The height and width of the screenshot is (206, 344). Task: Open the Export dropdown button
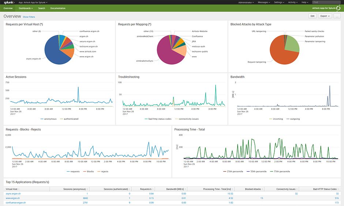coord(325,16)
